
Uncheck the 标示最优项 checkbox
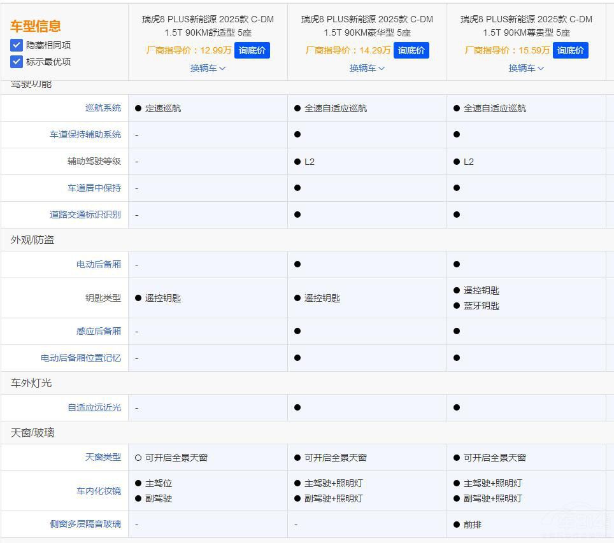(x=17, y=62)
